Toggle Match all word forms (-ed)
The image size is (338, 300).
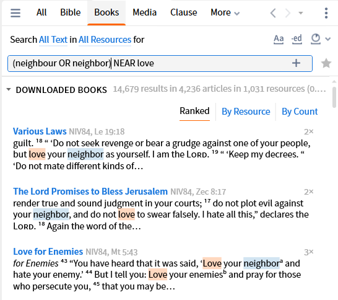point(297,39)
